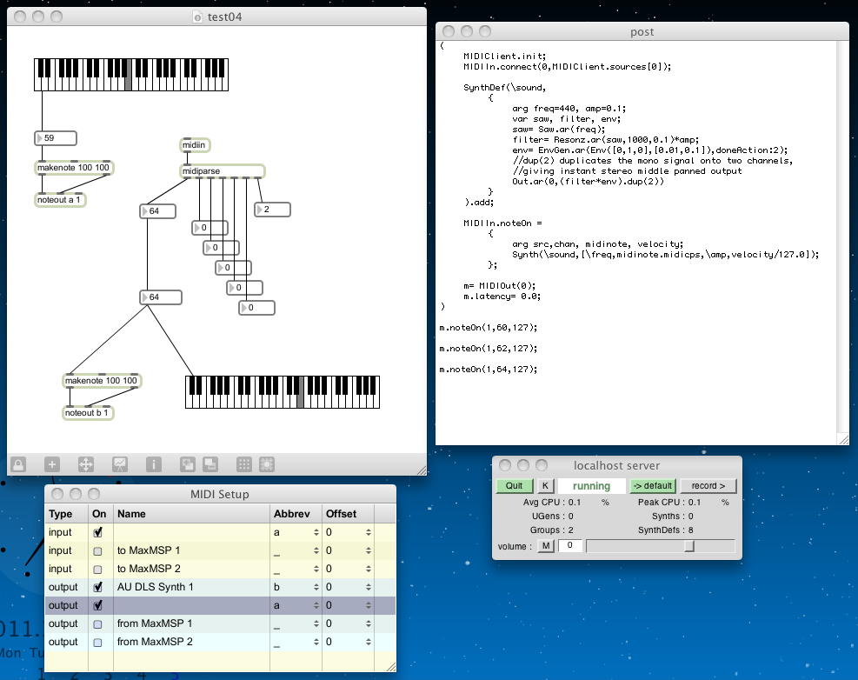858x680 pixels.
Task: Open Offset stepper for 'from MaxMSP 1'
Action: (368, 623)
